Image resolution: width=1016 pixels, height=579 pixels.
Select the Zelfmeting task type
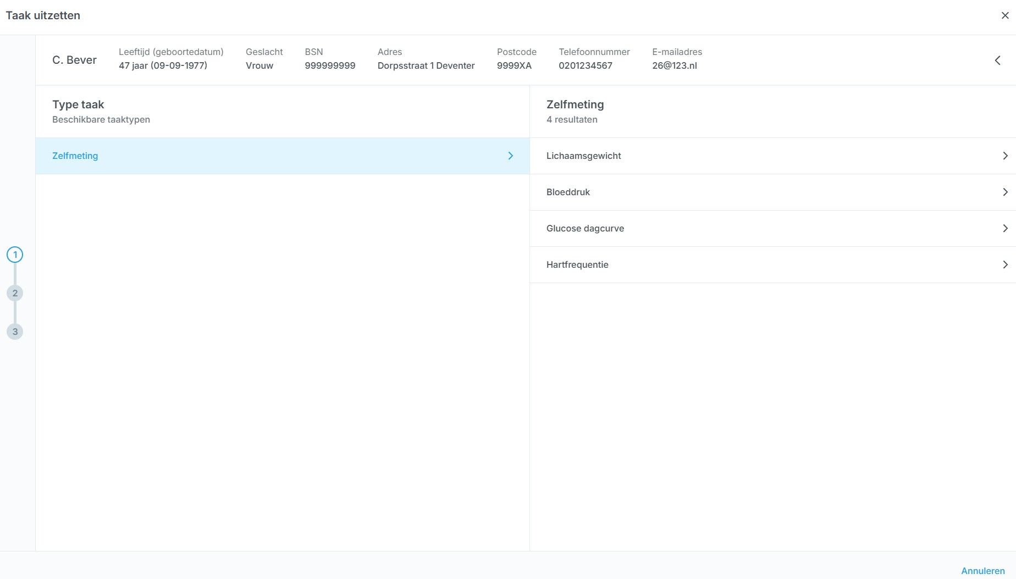75,156
